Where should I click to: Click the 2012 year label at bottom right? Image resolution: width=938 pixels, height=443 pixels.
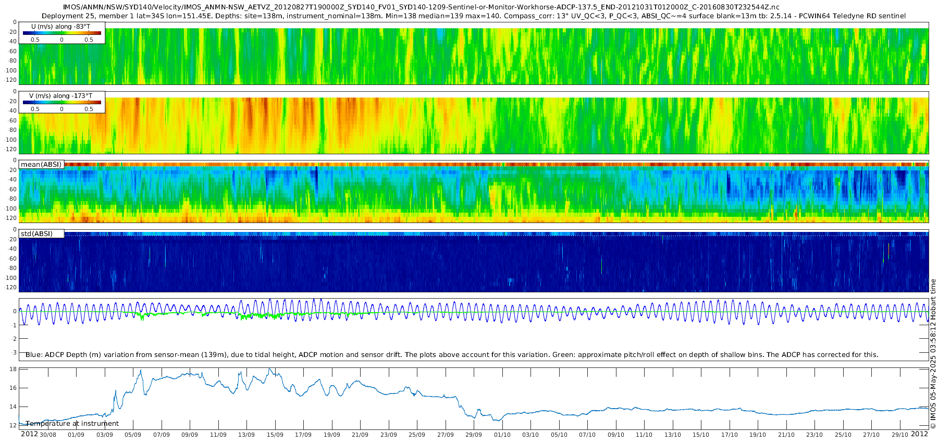point(919,434)
